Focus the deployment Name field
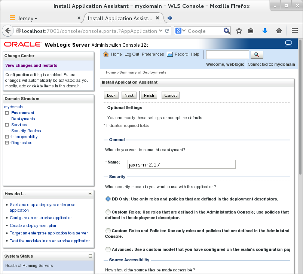Screen dimensions: 303x274 (181, 164)
